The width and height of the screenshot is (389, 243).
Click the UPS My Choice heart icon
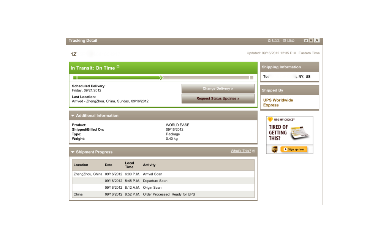coord(270,120)
